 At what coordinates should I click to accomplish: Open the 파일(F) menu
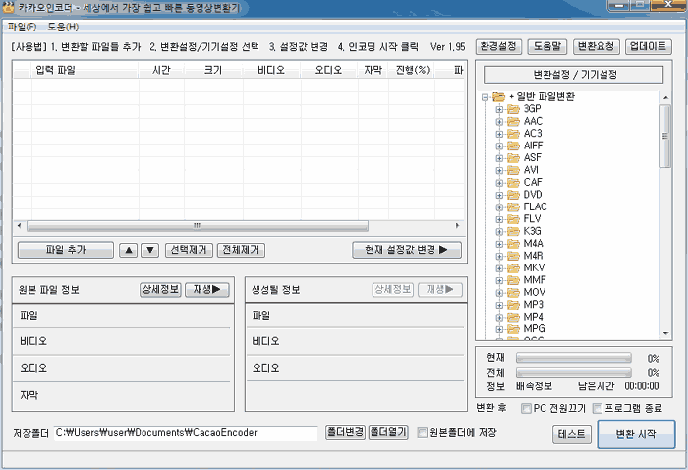coord(22,28)
